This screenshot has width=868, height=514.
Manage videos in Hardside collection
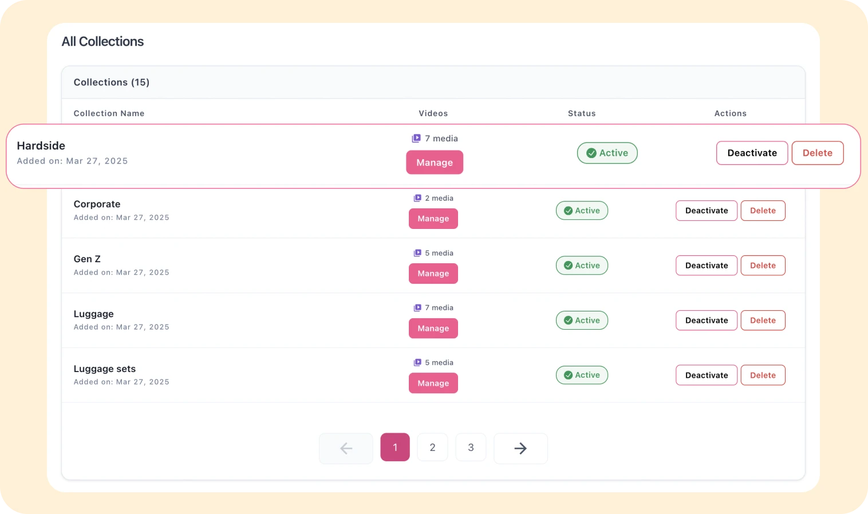pyautogui.click(x=435, y=163)
